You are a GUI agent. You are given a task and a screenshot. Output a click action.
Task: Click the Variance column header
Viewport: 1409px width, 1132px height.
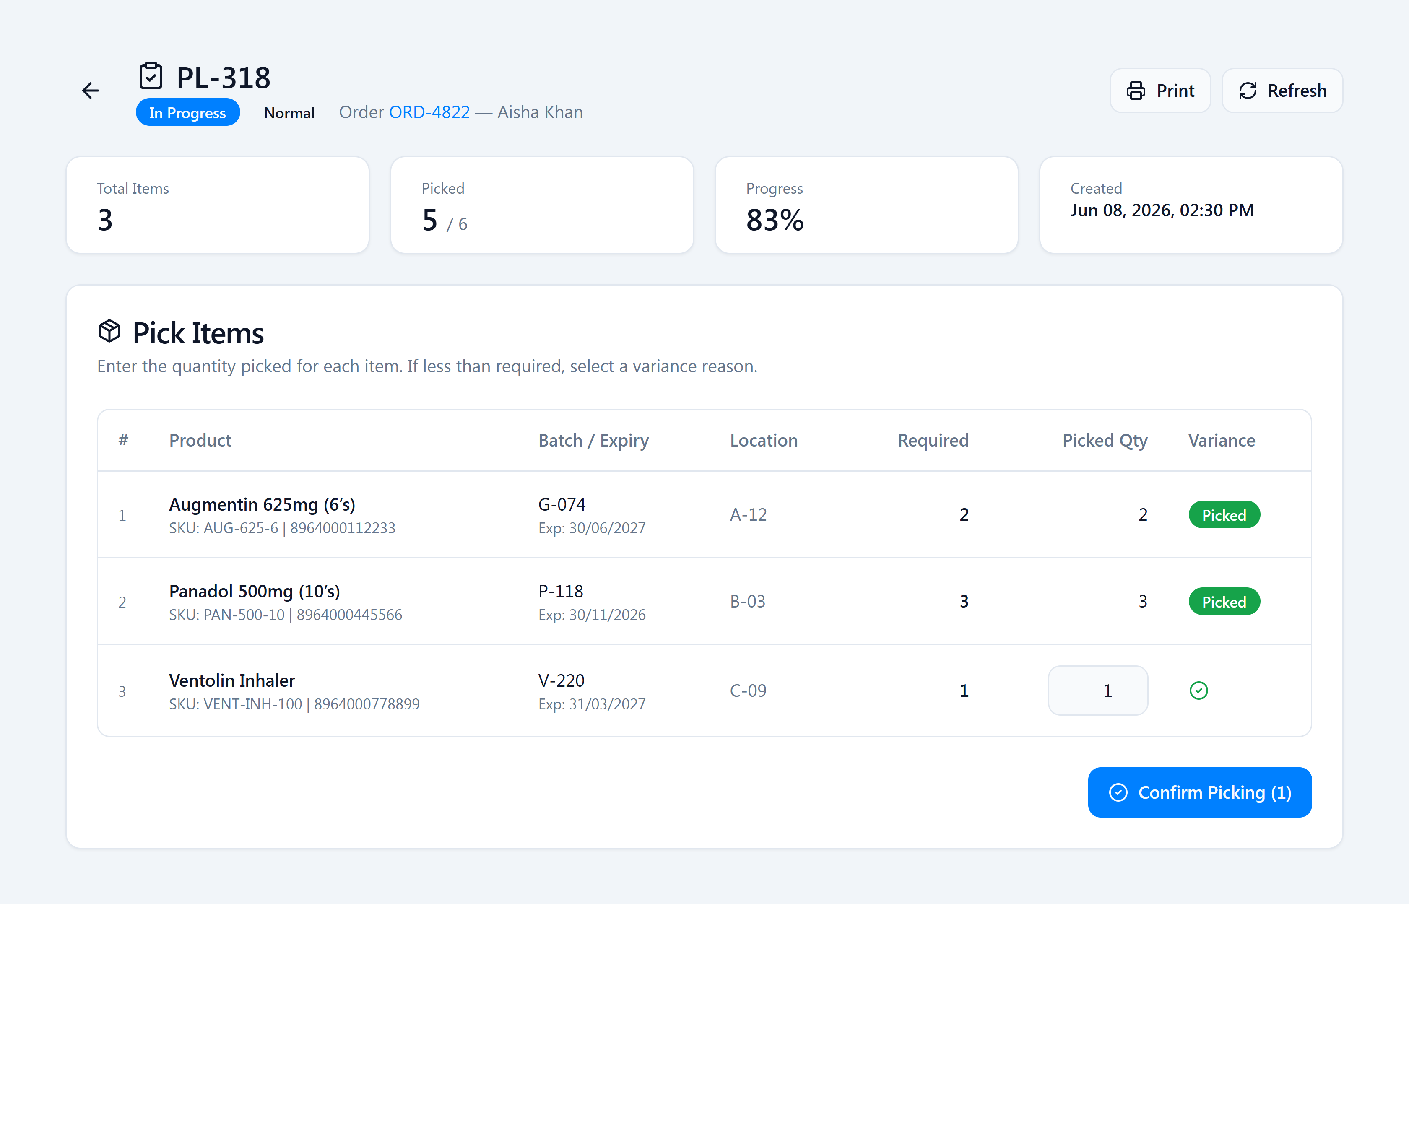pyautogui.click(x=1221, y=441)
